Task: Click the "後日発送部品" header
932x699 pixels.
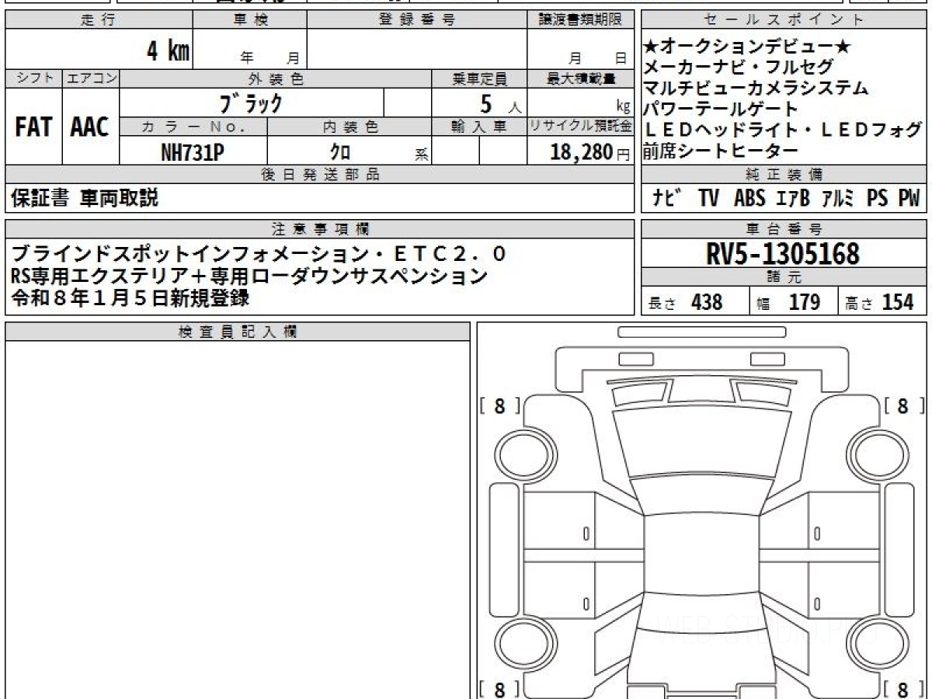Action: 320,175
